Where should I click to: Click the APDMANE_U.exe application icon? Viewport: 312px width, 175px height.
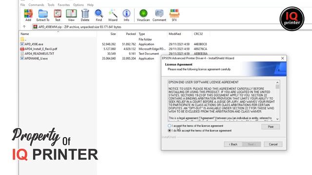click(22, 58)
